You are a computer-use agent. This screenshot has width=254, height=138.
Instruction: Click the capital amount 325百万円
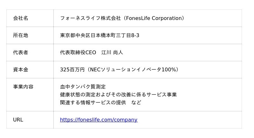[x=72, y=70]
